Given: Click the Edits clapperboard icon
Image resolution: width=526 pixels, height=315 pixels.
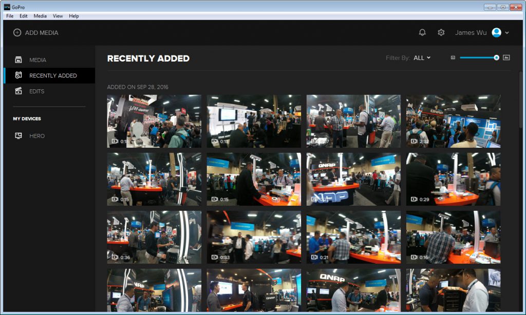Looking at the screenshot, I should pos(18,91).
